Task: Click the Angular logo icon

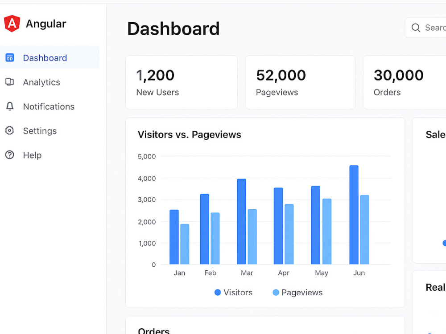Action: [x=12, y=24]
